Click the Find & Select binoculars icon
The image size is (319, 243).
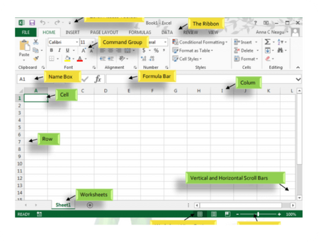(280, 50)
